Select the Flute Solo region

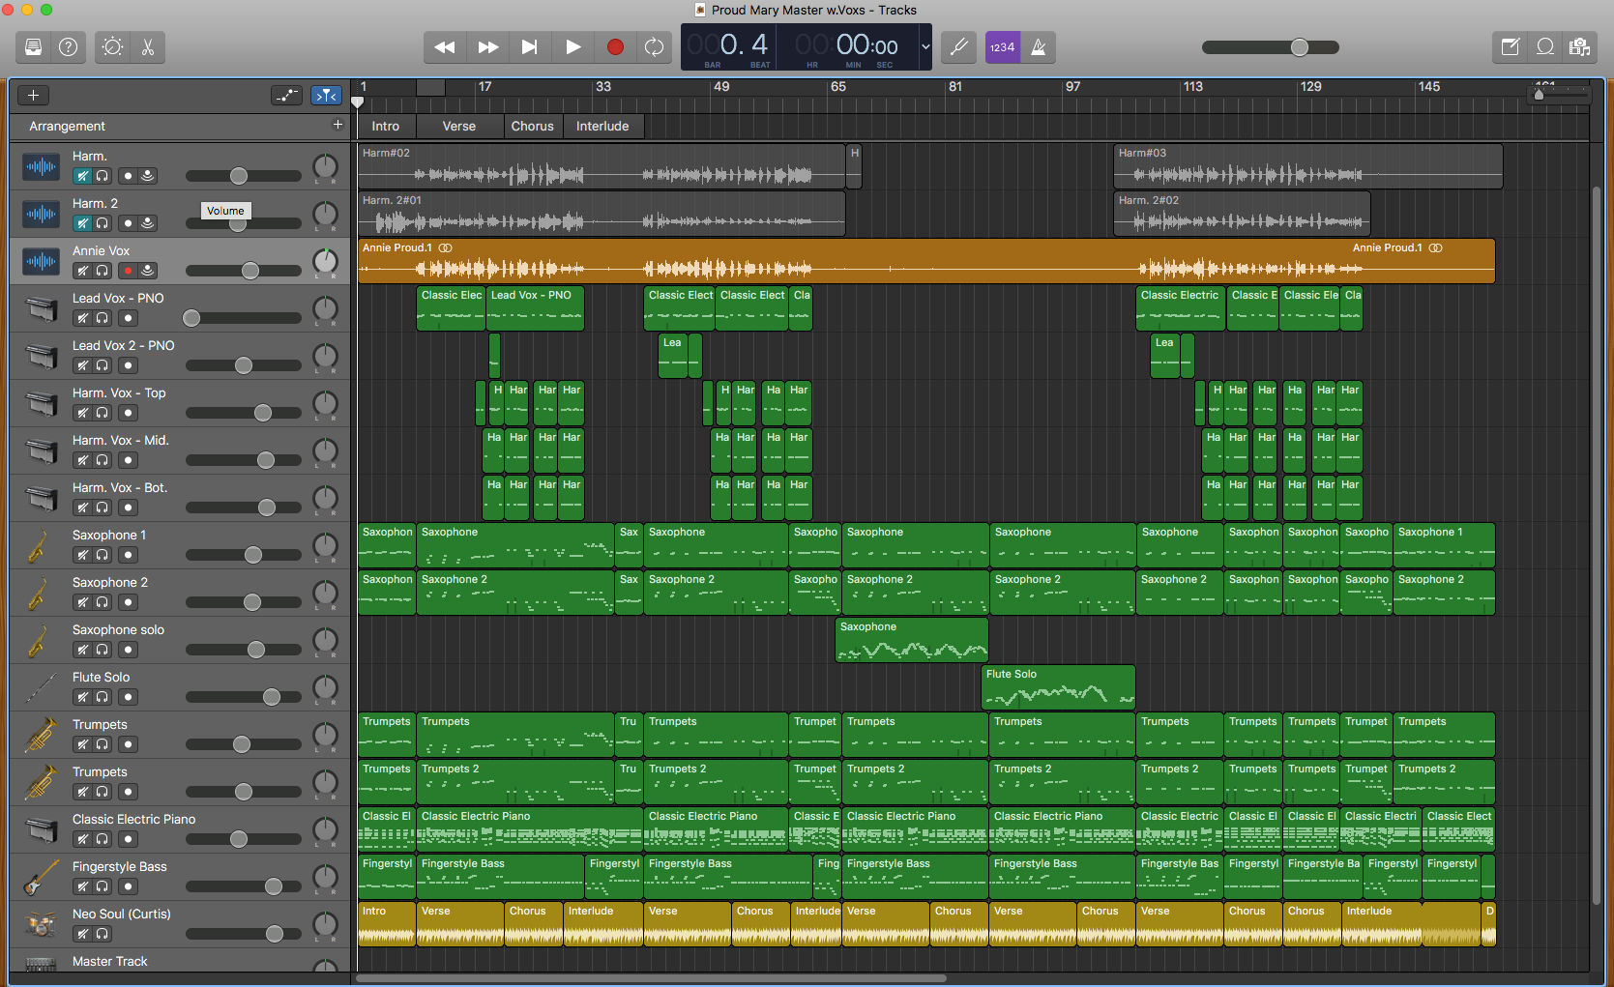[1058, 687]
